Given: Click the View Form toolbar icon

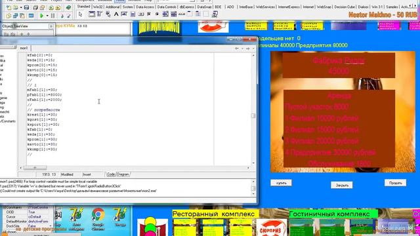Looking at the screenshot, I should (x=16, y=16).
